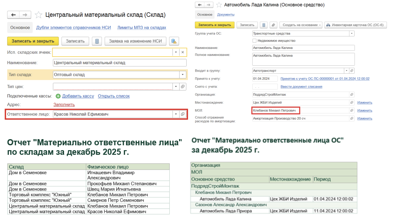Switch to Лимиты МПЗ на складах tab
This screenshot has height=222, width=394.
pos(142,28)
